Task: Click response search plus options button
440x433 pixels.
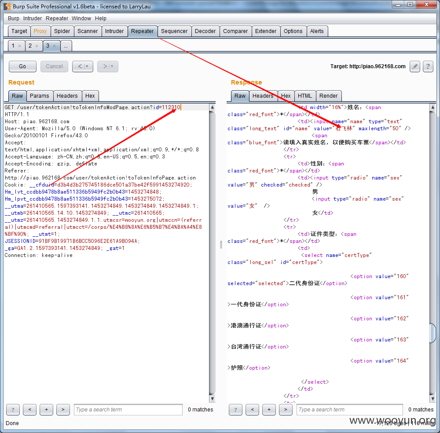Action: pyautogui.click(x=269, y=410)
